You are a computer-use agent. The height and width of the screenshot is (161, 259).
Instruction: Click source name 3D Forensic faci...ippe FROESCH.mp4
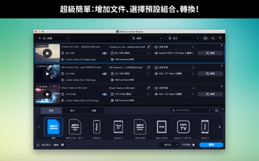pos(81,67)
